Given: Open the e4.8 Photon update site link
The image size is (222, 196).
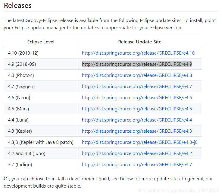Looking at the screenshot, I should pos(137,75).
